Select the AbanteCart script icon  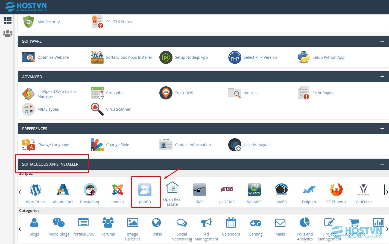(x=63, y=190)
